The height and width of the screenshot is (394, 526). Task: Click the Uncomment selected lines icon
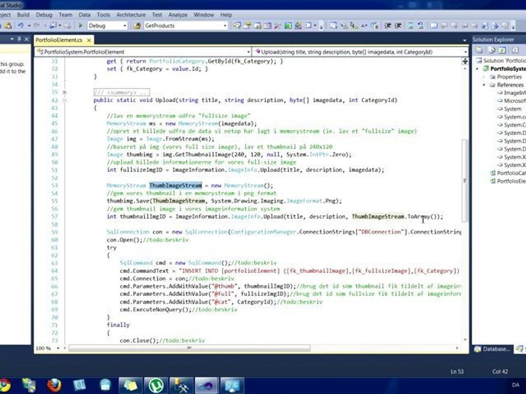(x=421, y=26)
